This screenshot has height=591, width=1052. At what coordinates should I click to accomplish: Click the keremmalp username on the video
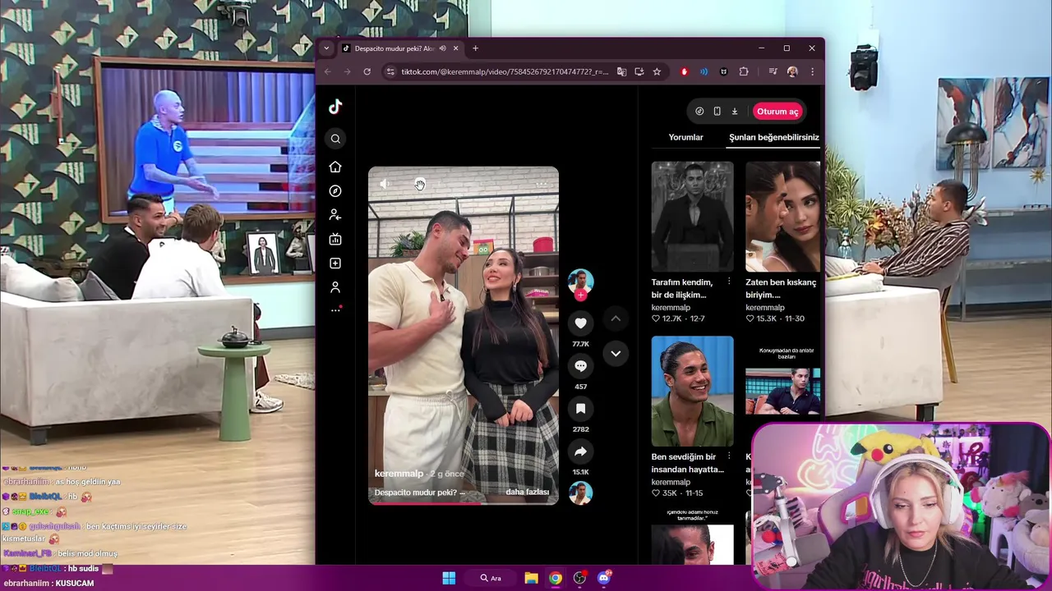(399, 474)
